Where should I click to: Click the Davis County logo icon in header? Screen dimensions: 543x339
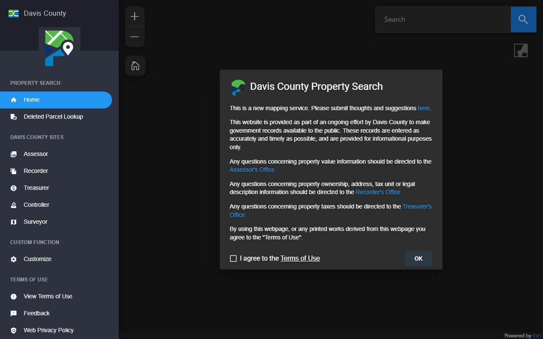[14, 14]
